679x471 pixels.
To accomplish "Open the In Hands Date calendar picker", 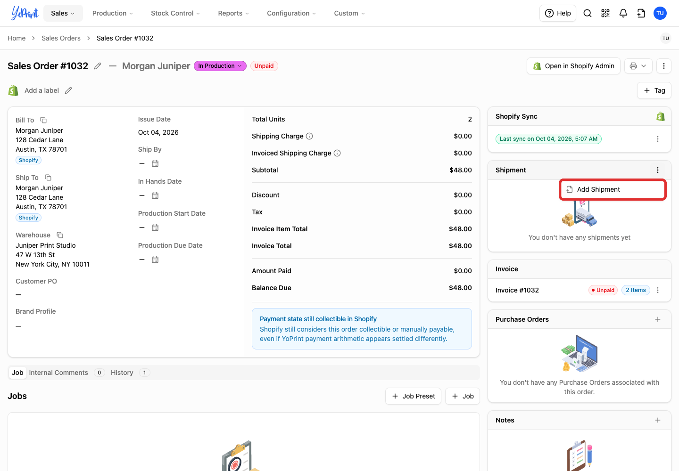I will 155,195.
